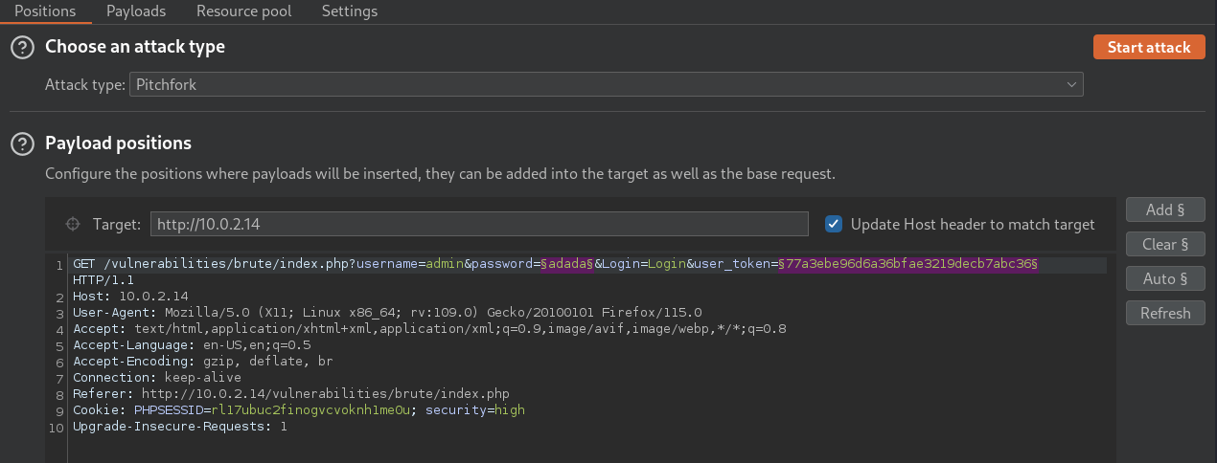Click the §adada§ password payload marker
Screen dimensions: 1217x463
[x=567, y=263]
